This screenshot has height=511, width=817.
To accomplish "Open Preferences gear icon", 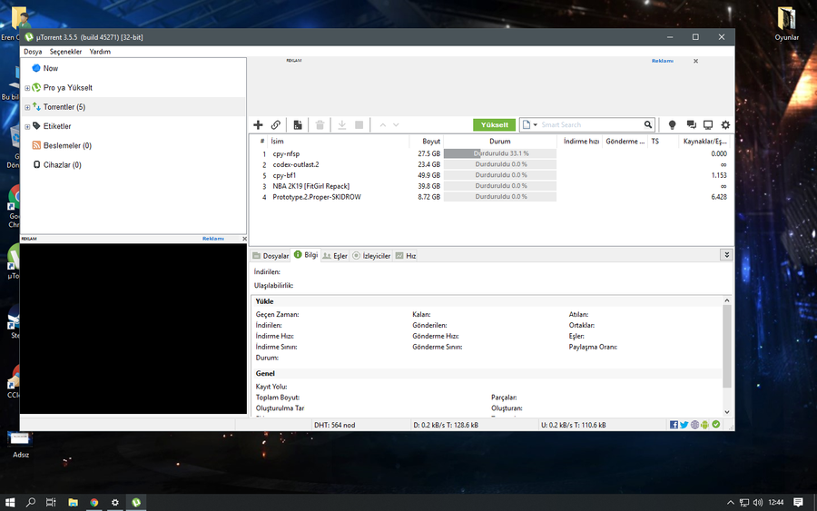I will coord(725,125).
